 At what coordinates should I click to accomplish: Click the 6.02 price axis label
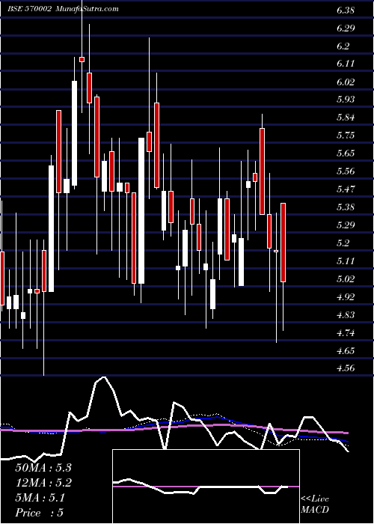click(x=346, y=82)
